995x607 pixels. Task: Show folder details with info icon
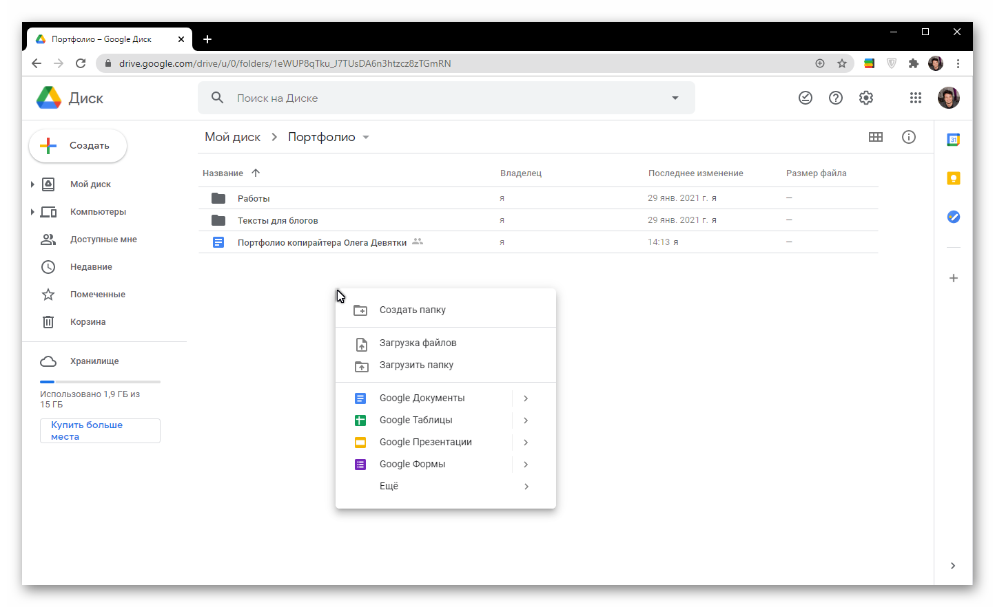tap(909, 137)
